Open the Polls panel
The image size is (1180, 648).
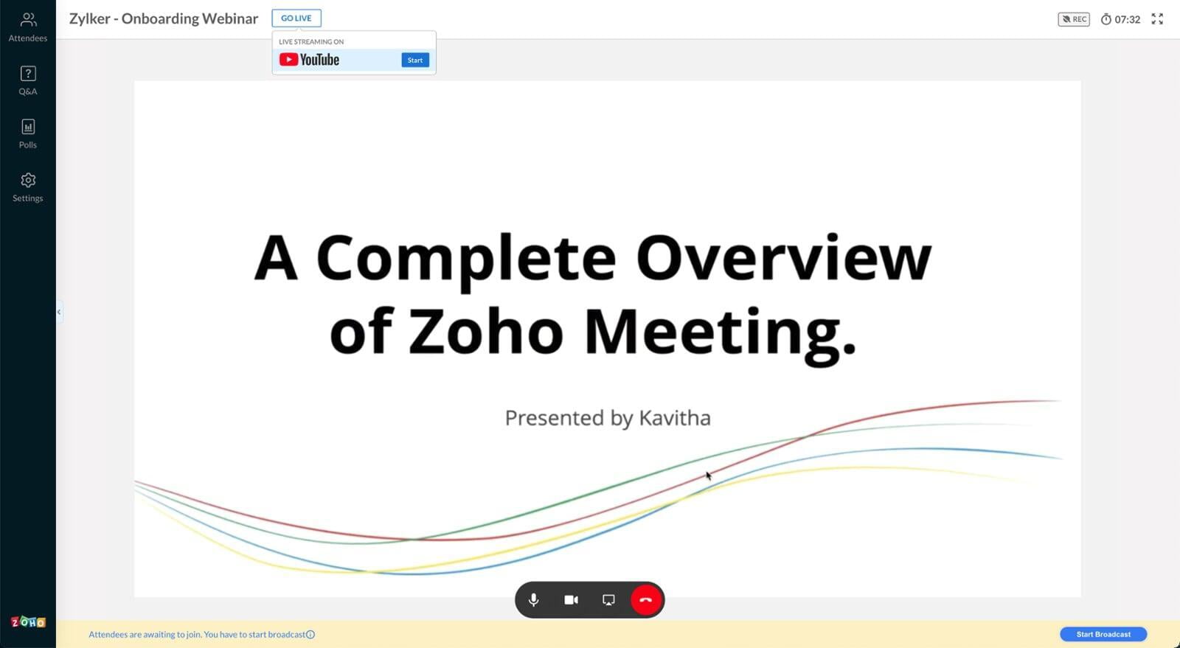[28, 133]
